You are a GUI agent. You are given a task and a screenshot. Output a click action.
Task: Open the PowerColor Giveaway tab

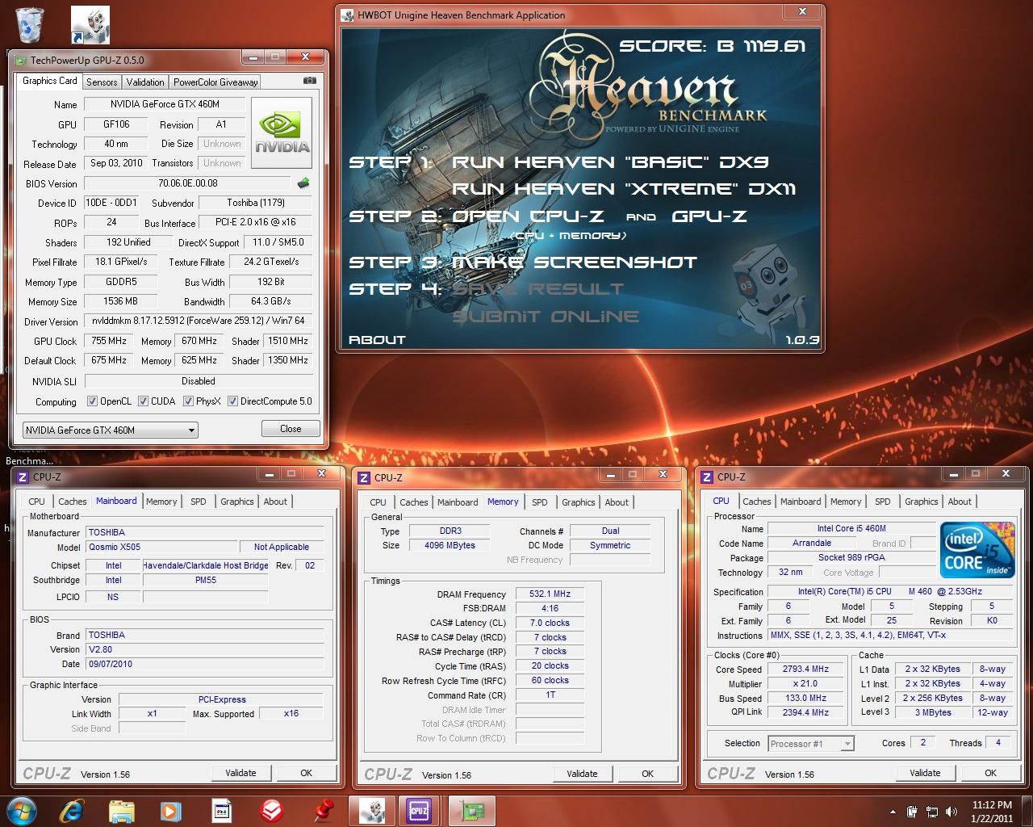pos(215,82)
